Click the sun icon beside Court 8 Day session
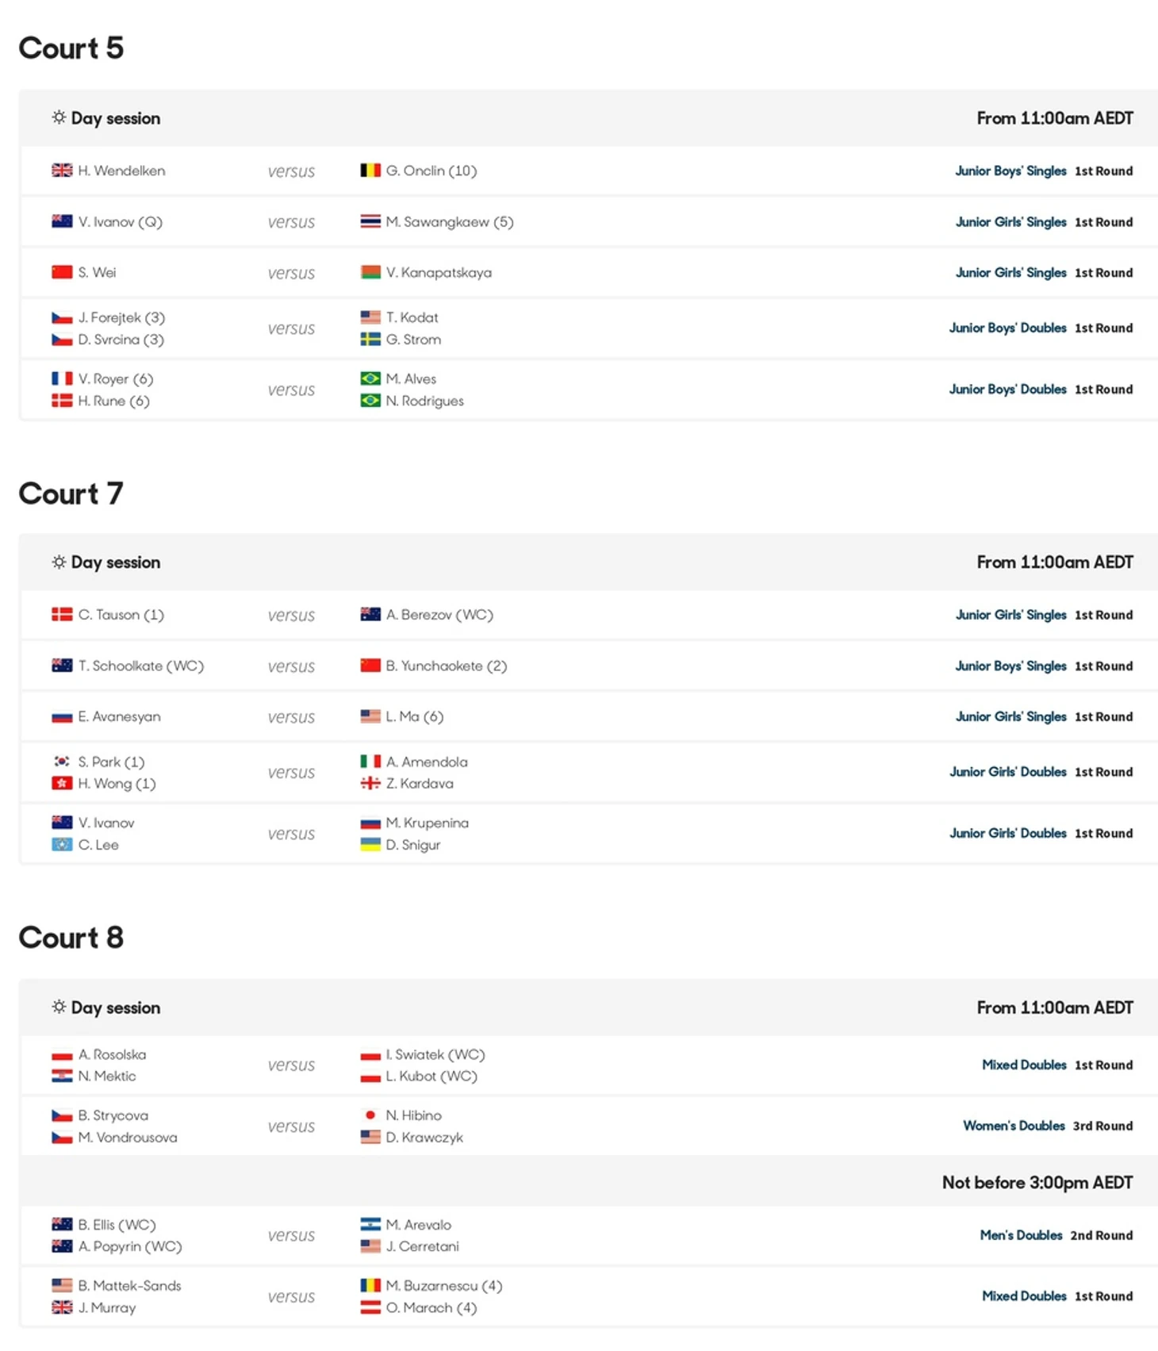This screenshot has height=1351, width=1158. click(59, 1007)
